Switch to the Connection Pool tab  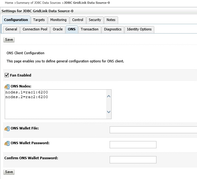pyautogui.click(x=35, y=29)
